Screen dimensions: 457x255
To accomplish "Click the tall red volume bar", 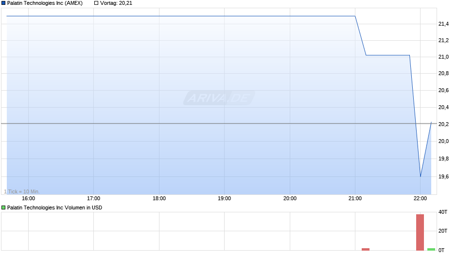I will click(x=420, y=232).
